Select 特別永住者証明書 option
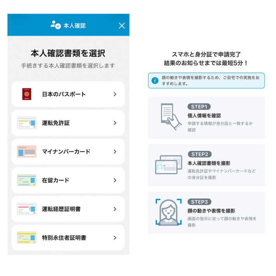This screenshot has width=276, height=276. (x=68, y=238)
